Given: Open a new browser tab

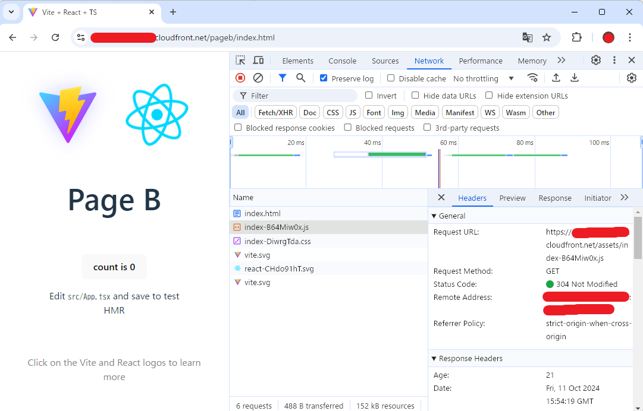Looking at the screenshot, I should (x=173, y=12).
